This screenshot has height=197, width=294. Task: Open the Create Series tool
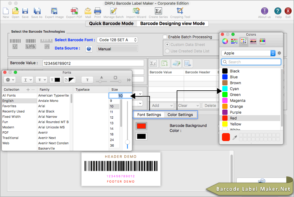(158, 11)
